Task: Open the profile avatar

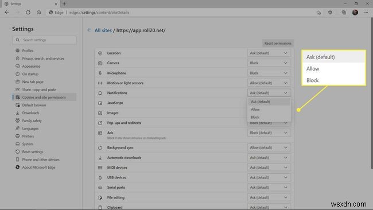Action: 355,13
